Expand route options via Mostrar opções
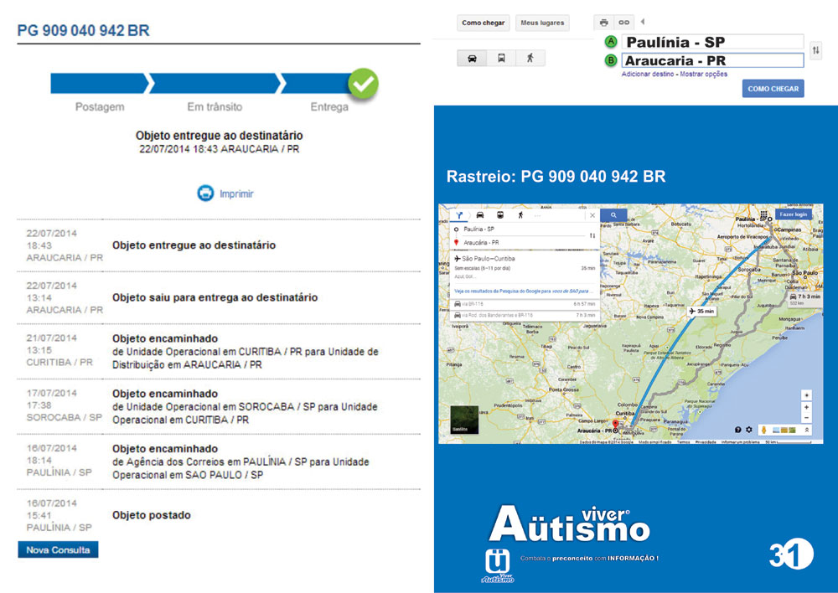Screen dimensions: 838x593 point(705,75)
